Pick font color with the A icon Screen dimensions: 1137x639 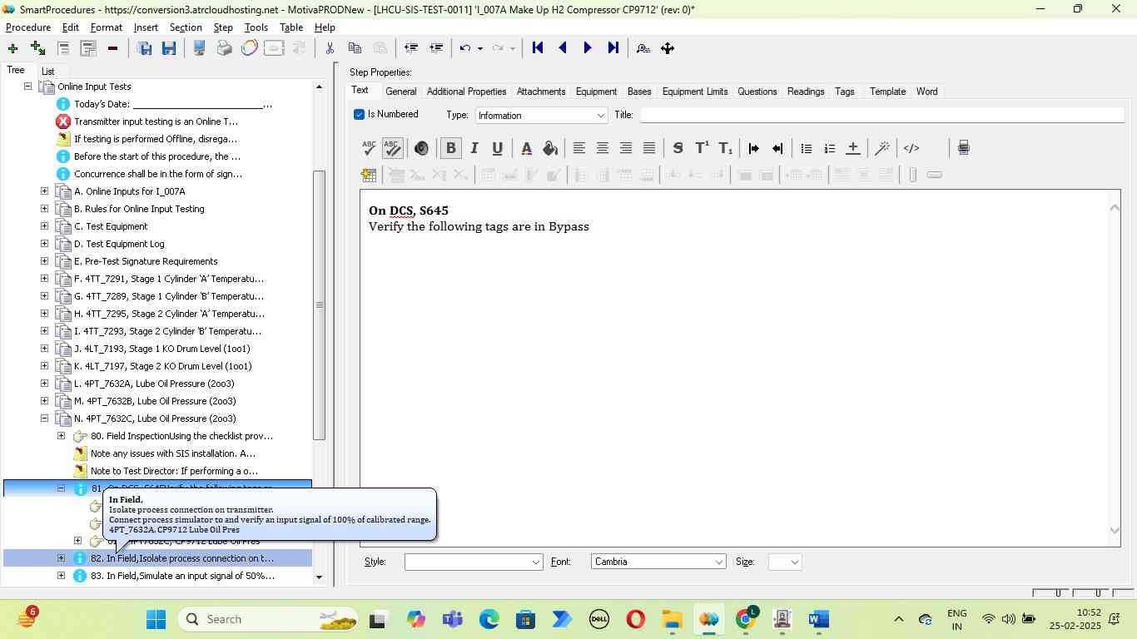pos(526,148)
